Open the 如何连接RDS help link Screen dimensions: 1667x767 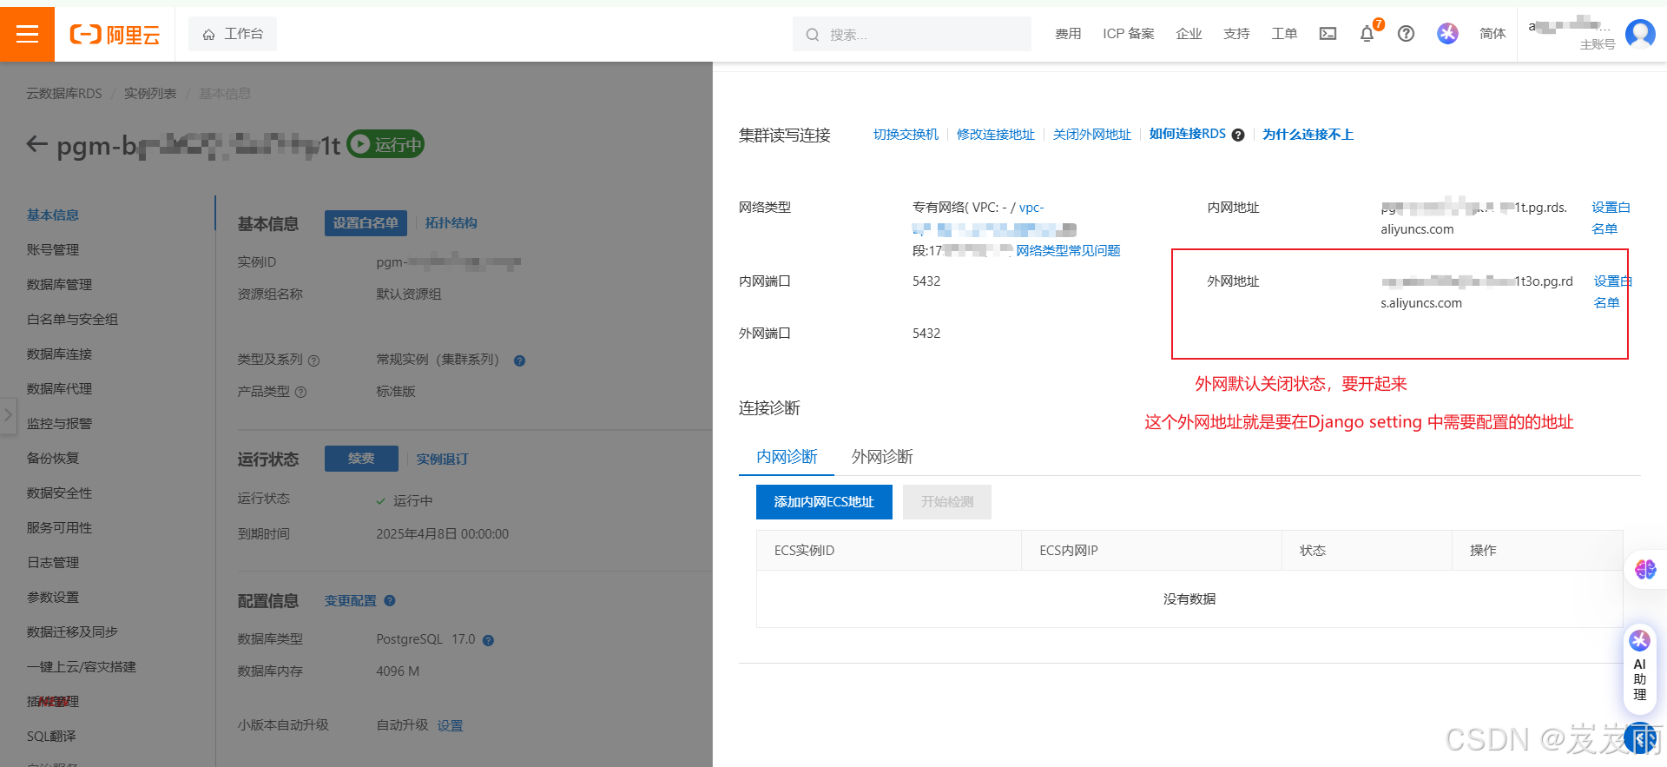1188,134
